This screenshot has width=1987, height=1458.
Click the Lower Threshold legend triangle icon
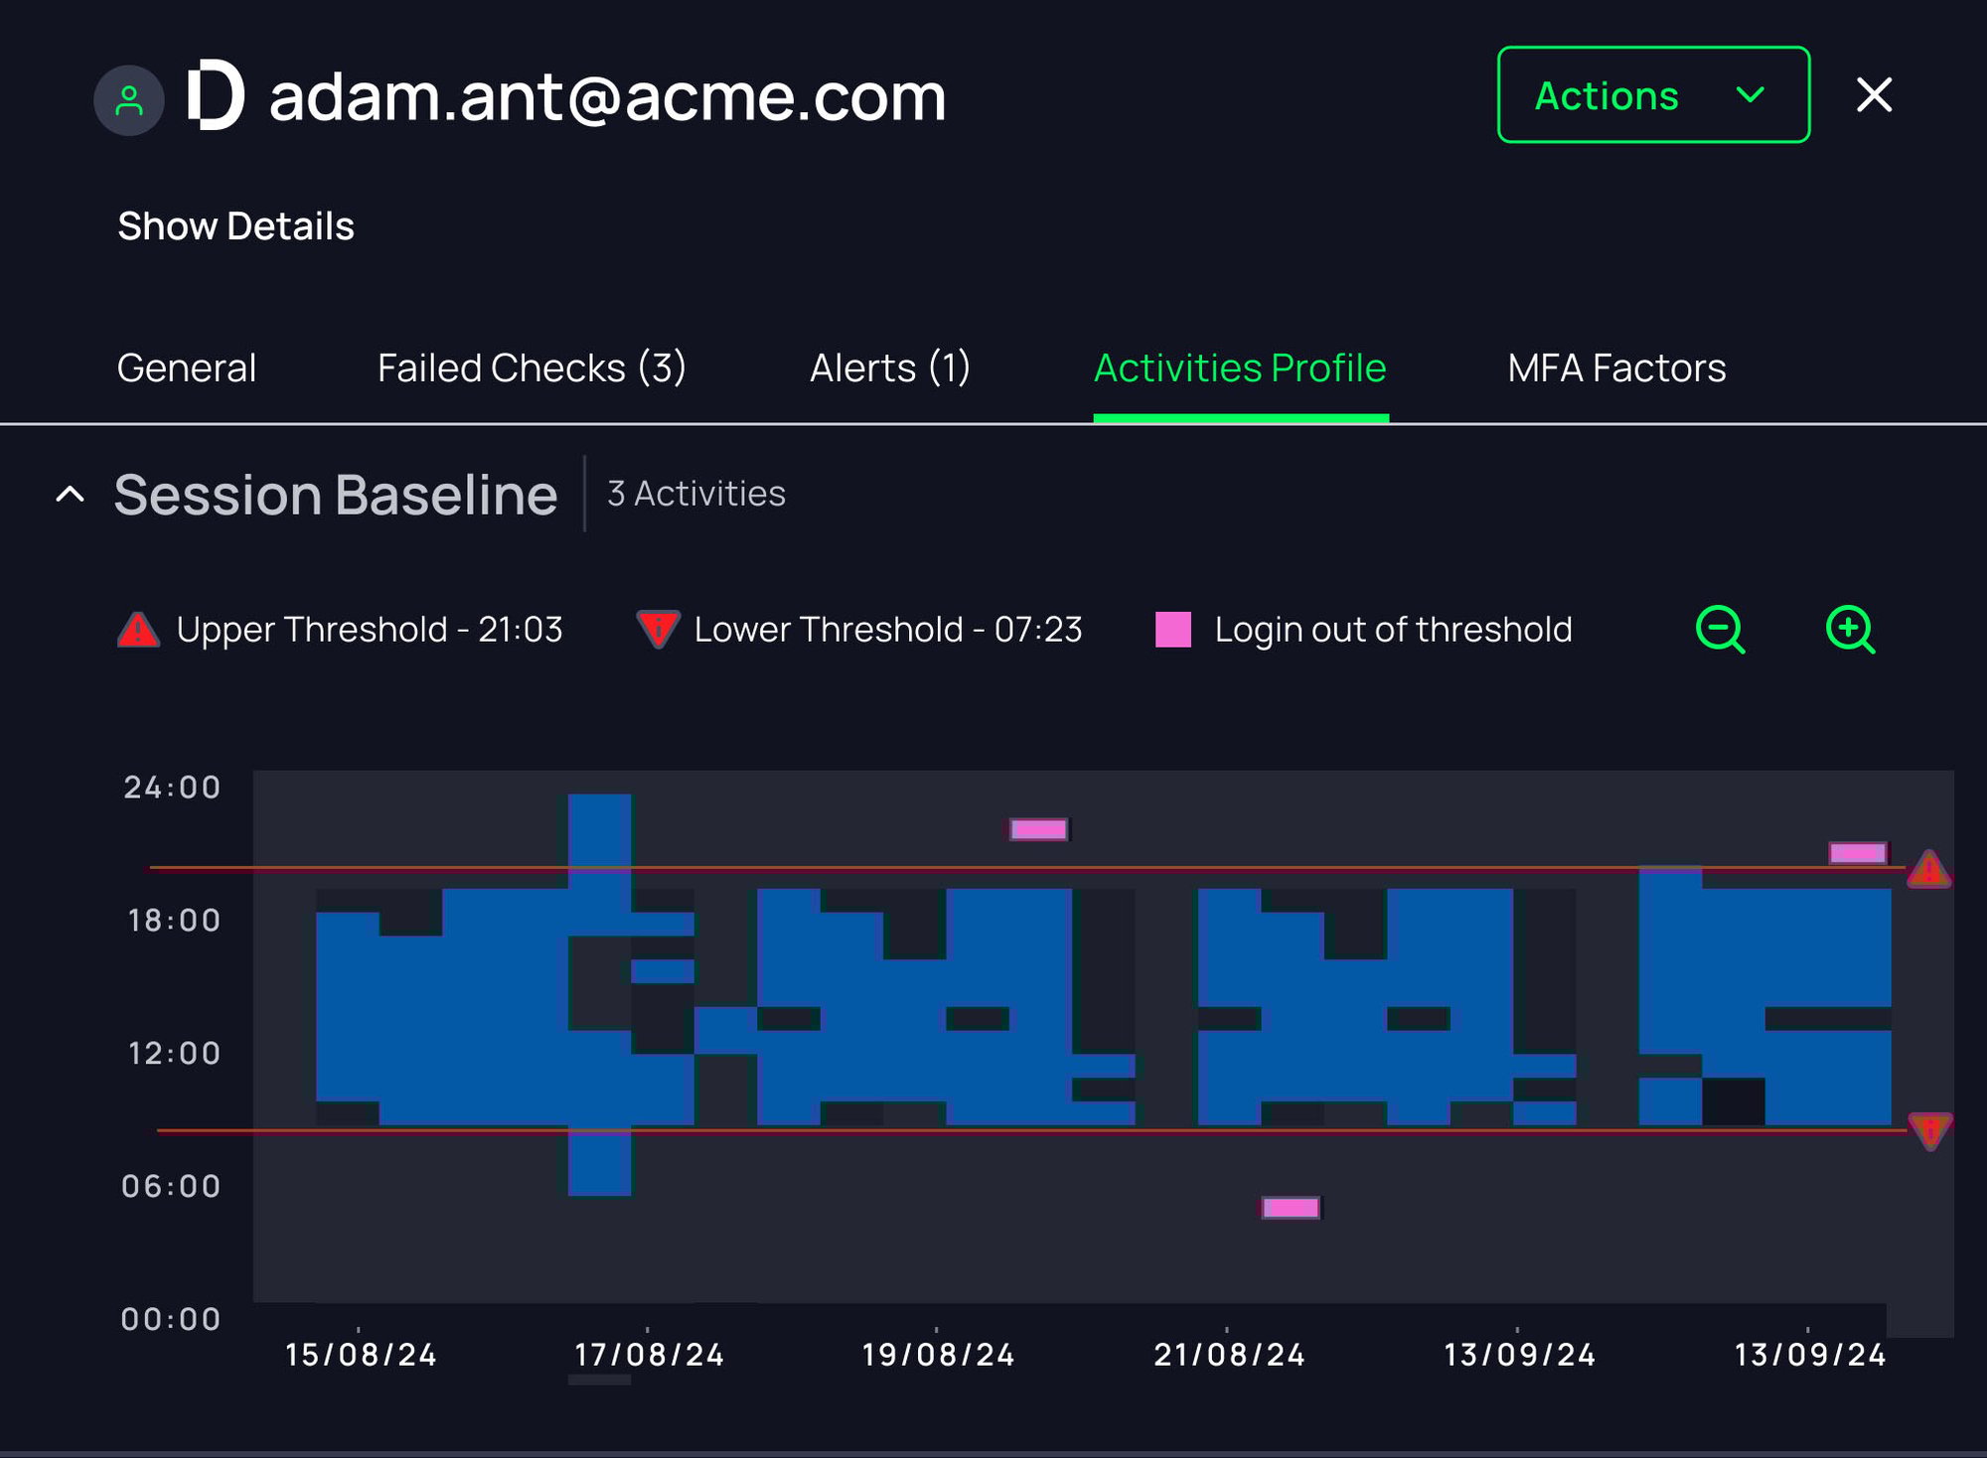658,630
